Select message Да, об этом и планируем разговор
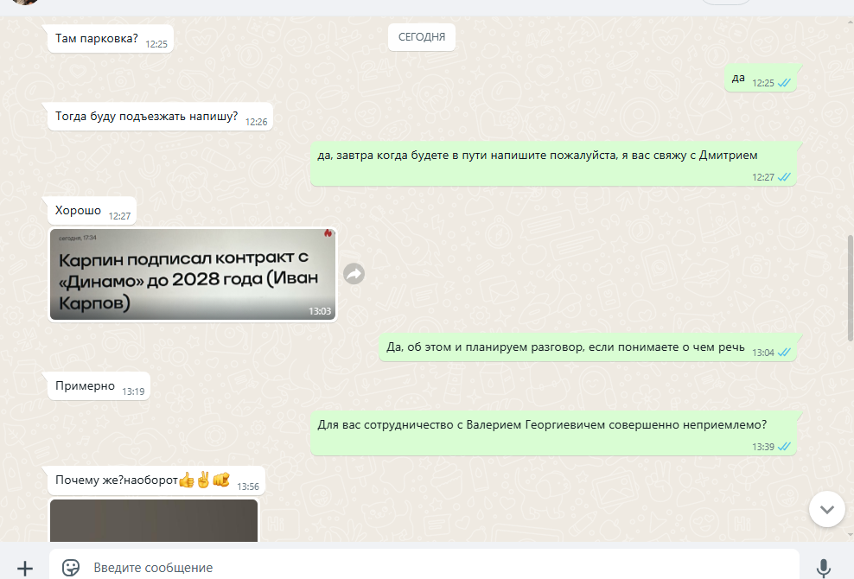The image size is (854, 579). [588, 348]
